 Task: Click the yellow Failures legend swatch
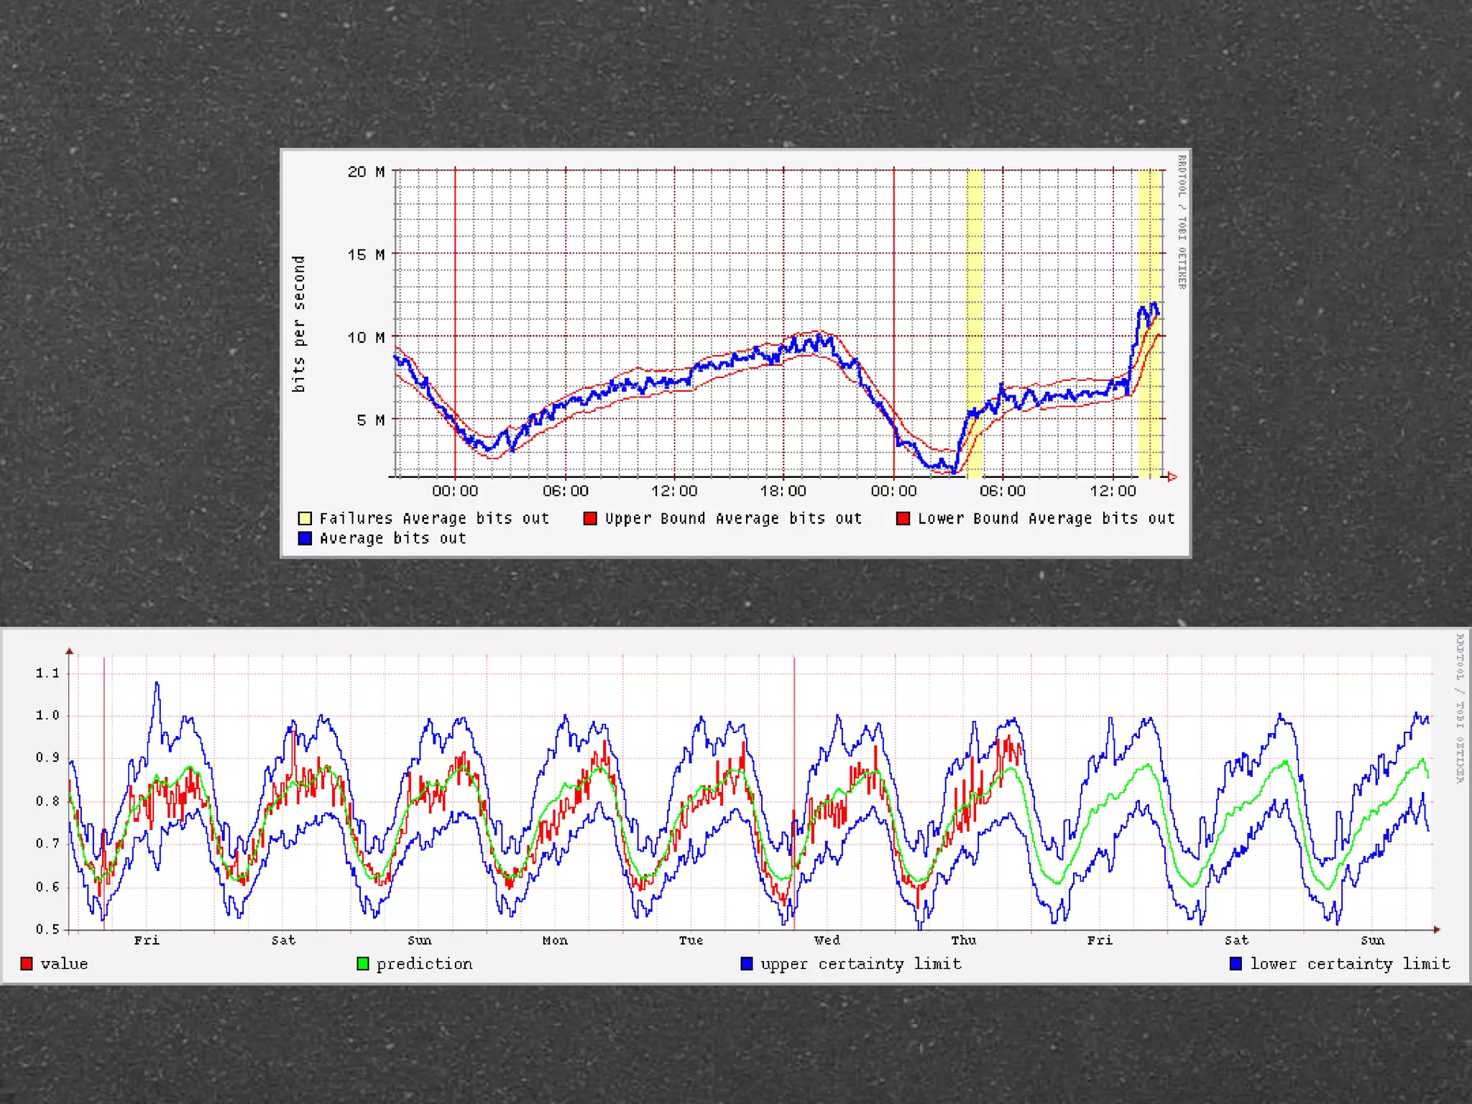point(305,518)
